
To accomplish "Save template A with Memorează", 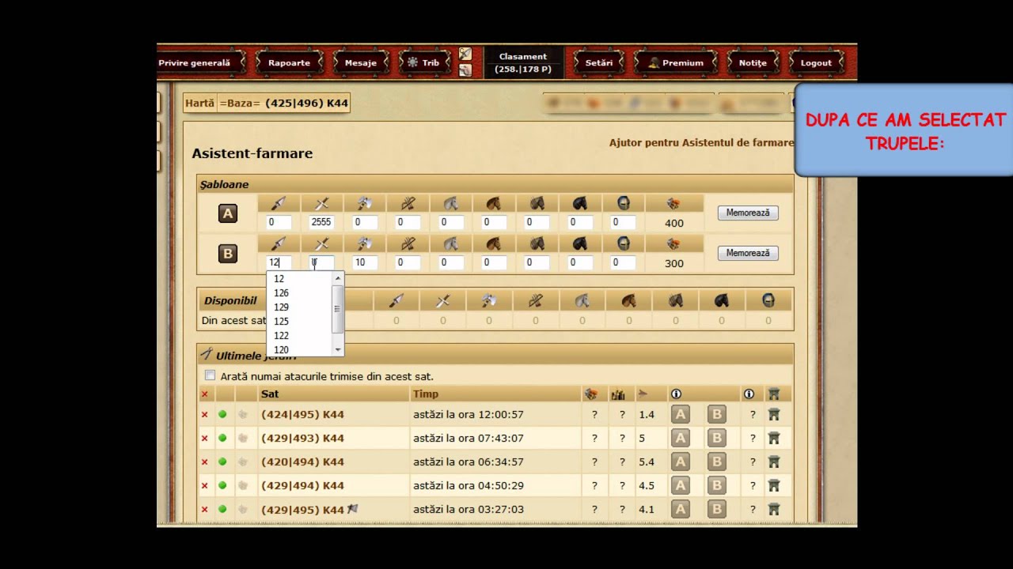I will coord(748,213).
